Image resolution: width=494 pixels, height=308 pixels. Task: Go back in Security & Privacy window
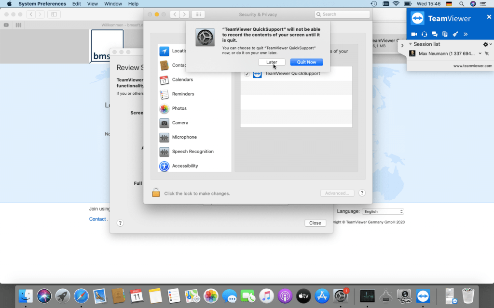[x=175, y=14]
